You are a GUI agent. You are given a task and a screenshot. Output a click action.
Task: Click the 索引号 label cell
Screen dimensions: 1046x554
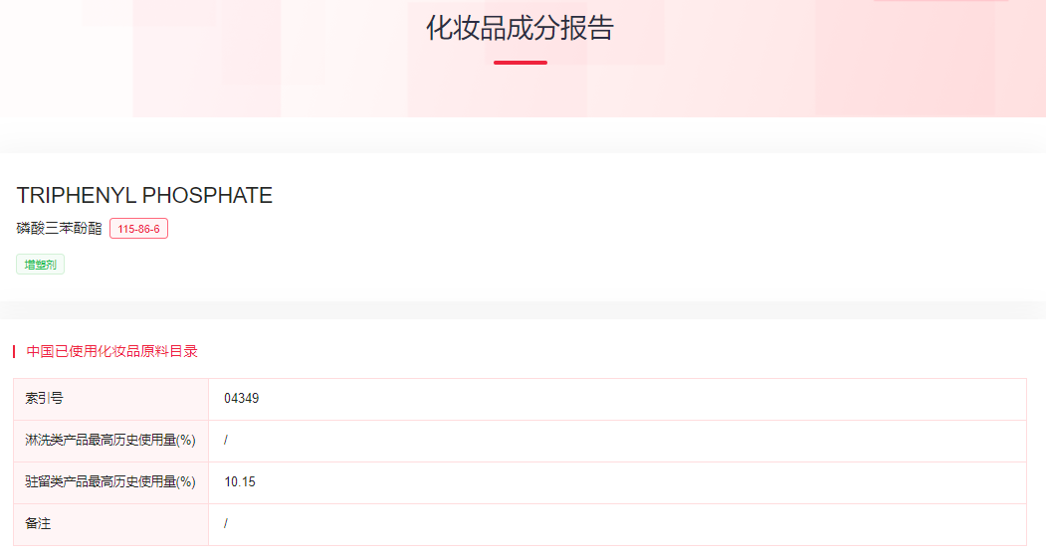pyautogui.click(x=45, y=399)
